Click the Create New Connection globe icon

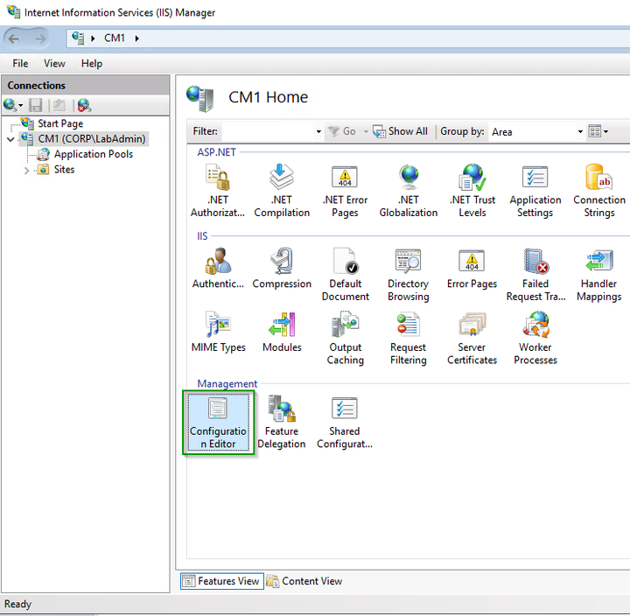pyautogui.click(x=10, y=105)
